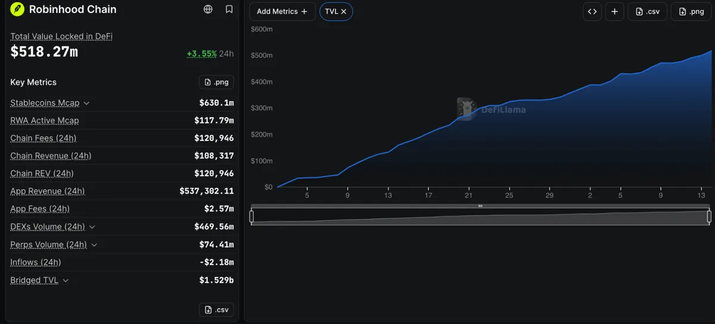Expand Perps Volume (24h) details
715x324 pixels.
94,245
